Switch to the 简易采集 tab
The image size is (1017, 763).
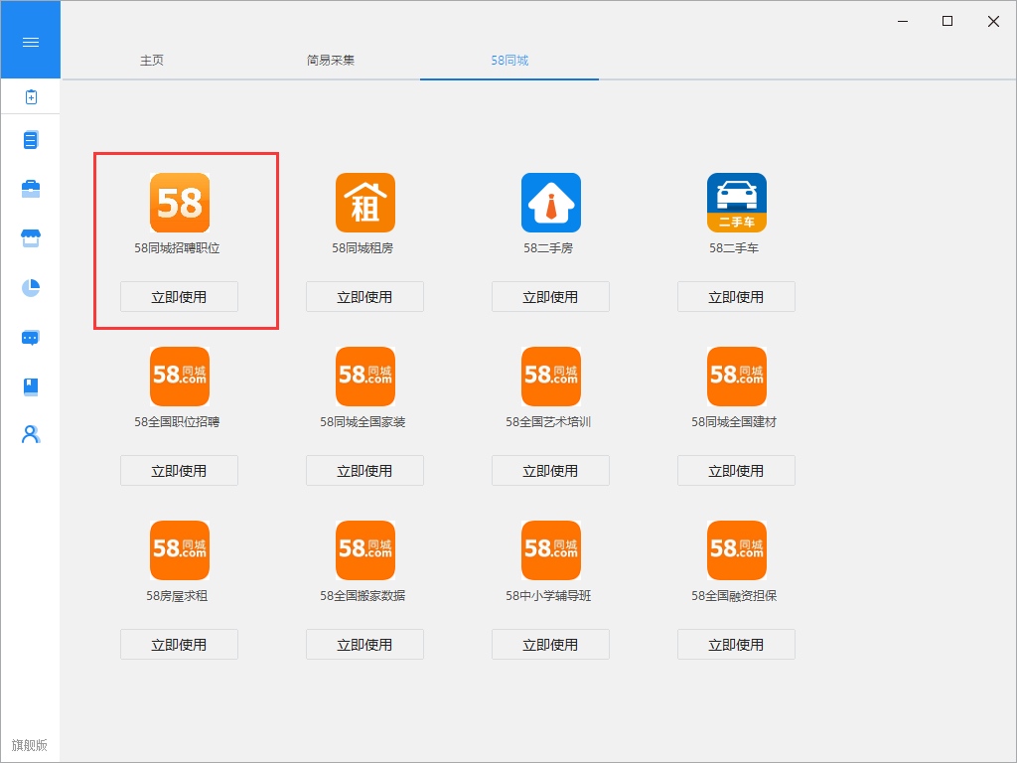click(x=331, y=61)
